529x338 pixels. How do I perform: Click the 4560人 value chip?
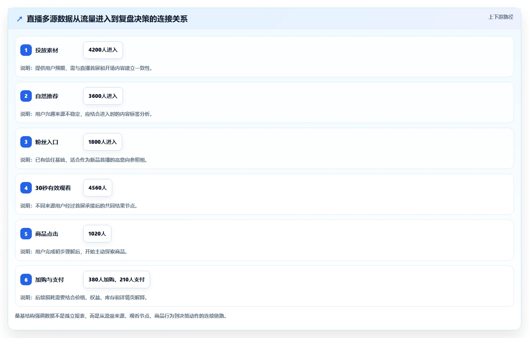(x=98, y=188)
